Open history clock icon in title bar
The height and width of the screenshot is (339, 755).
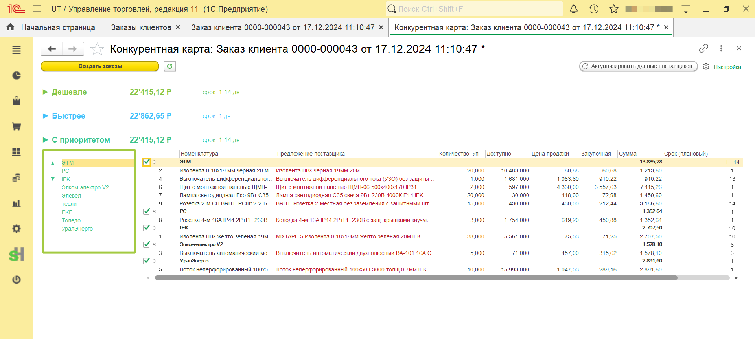click(594, 9)
